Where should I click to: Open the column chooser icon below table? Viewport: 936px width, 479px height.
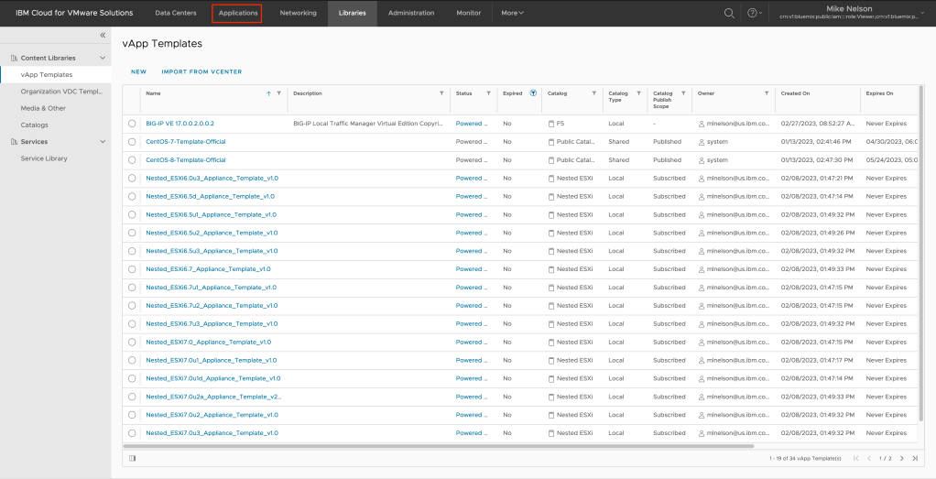pyautogui.click(x=133, y=458)
